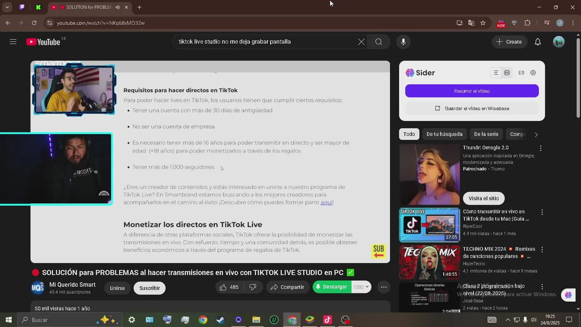Dislike the video with thumbs down
This screenshot has width=581, height=327.
point(253,287)
